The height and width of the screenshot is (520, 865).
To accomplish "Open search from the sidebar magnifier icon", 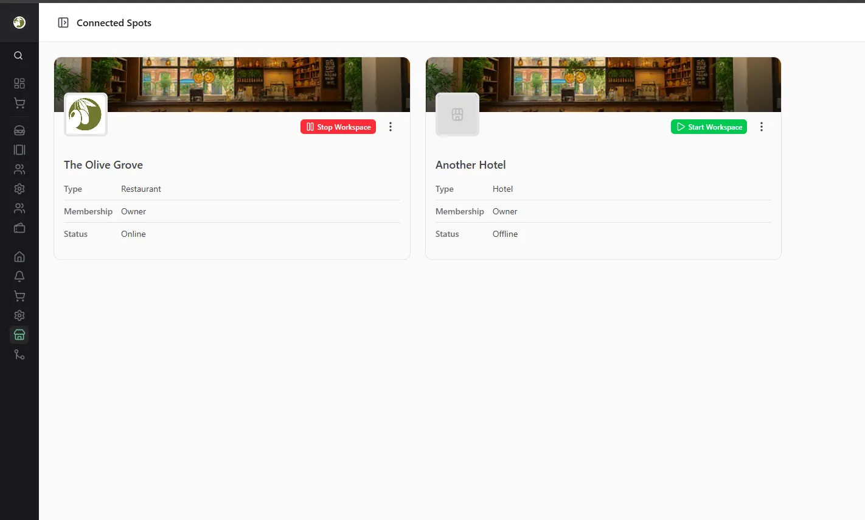I will coord(19,55).
